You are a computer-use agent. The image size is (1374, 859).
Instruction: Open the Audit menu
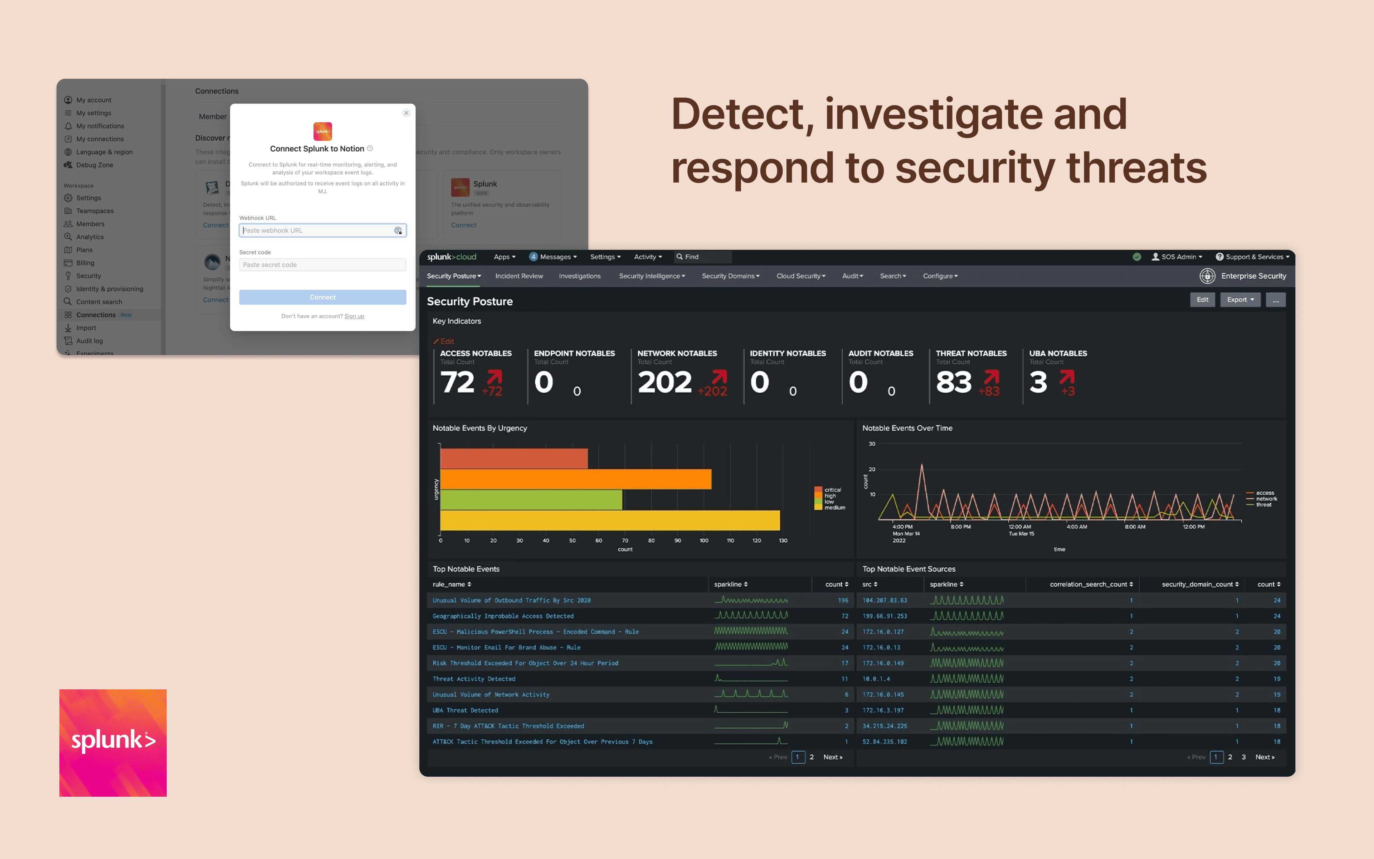[853, 276]
